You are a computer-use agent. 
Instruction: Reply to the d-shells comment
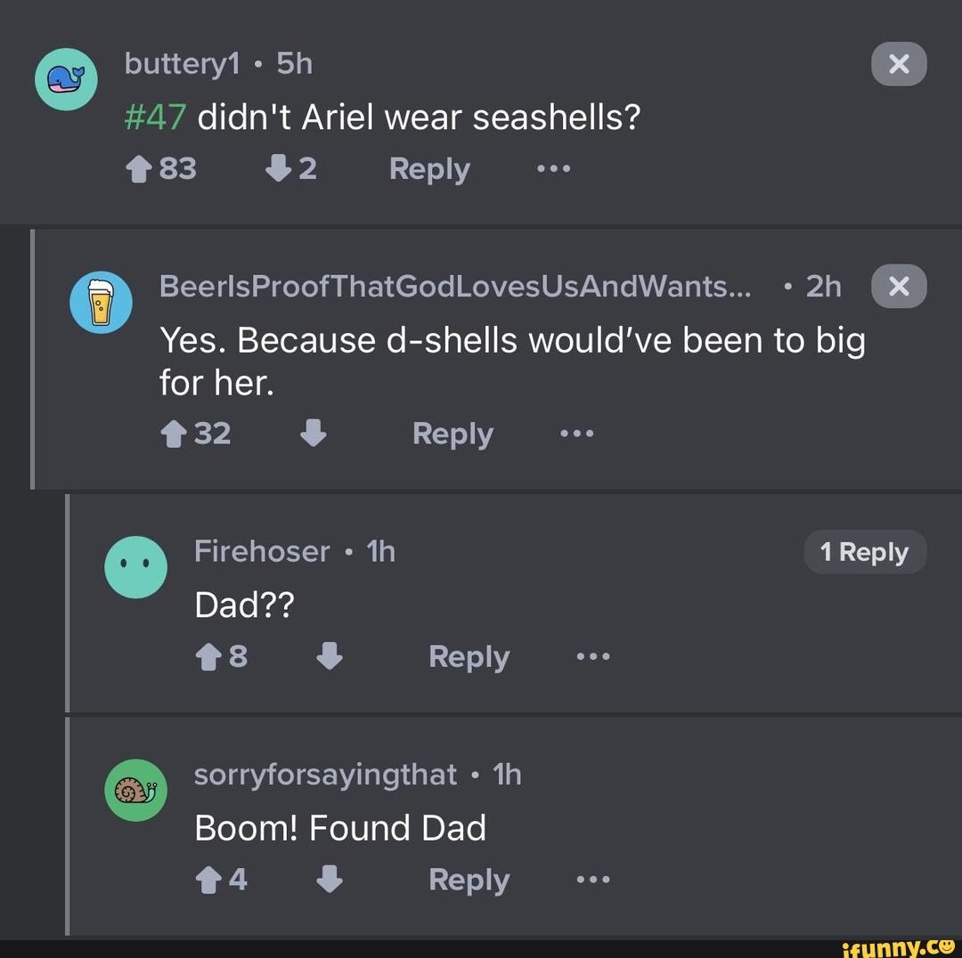452,434
